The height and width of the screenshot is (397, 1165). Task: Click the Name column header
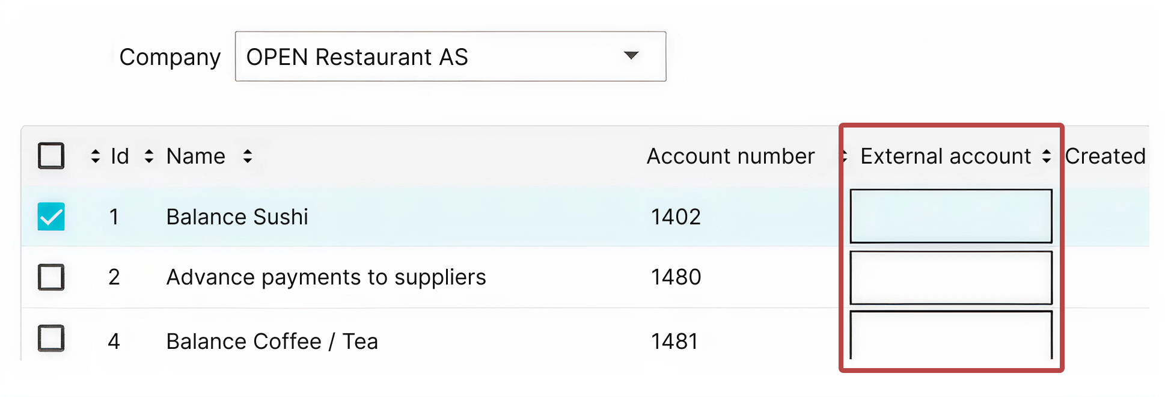[x=195, y=156]
